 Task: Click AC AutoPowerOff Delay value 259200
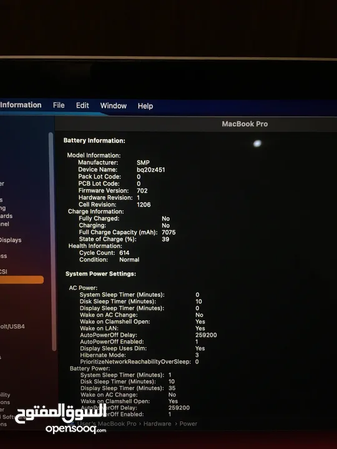(x=206, y=335)
